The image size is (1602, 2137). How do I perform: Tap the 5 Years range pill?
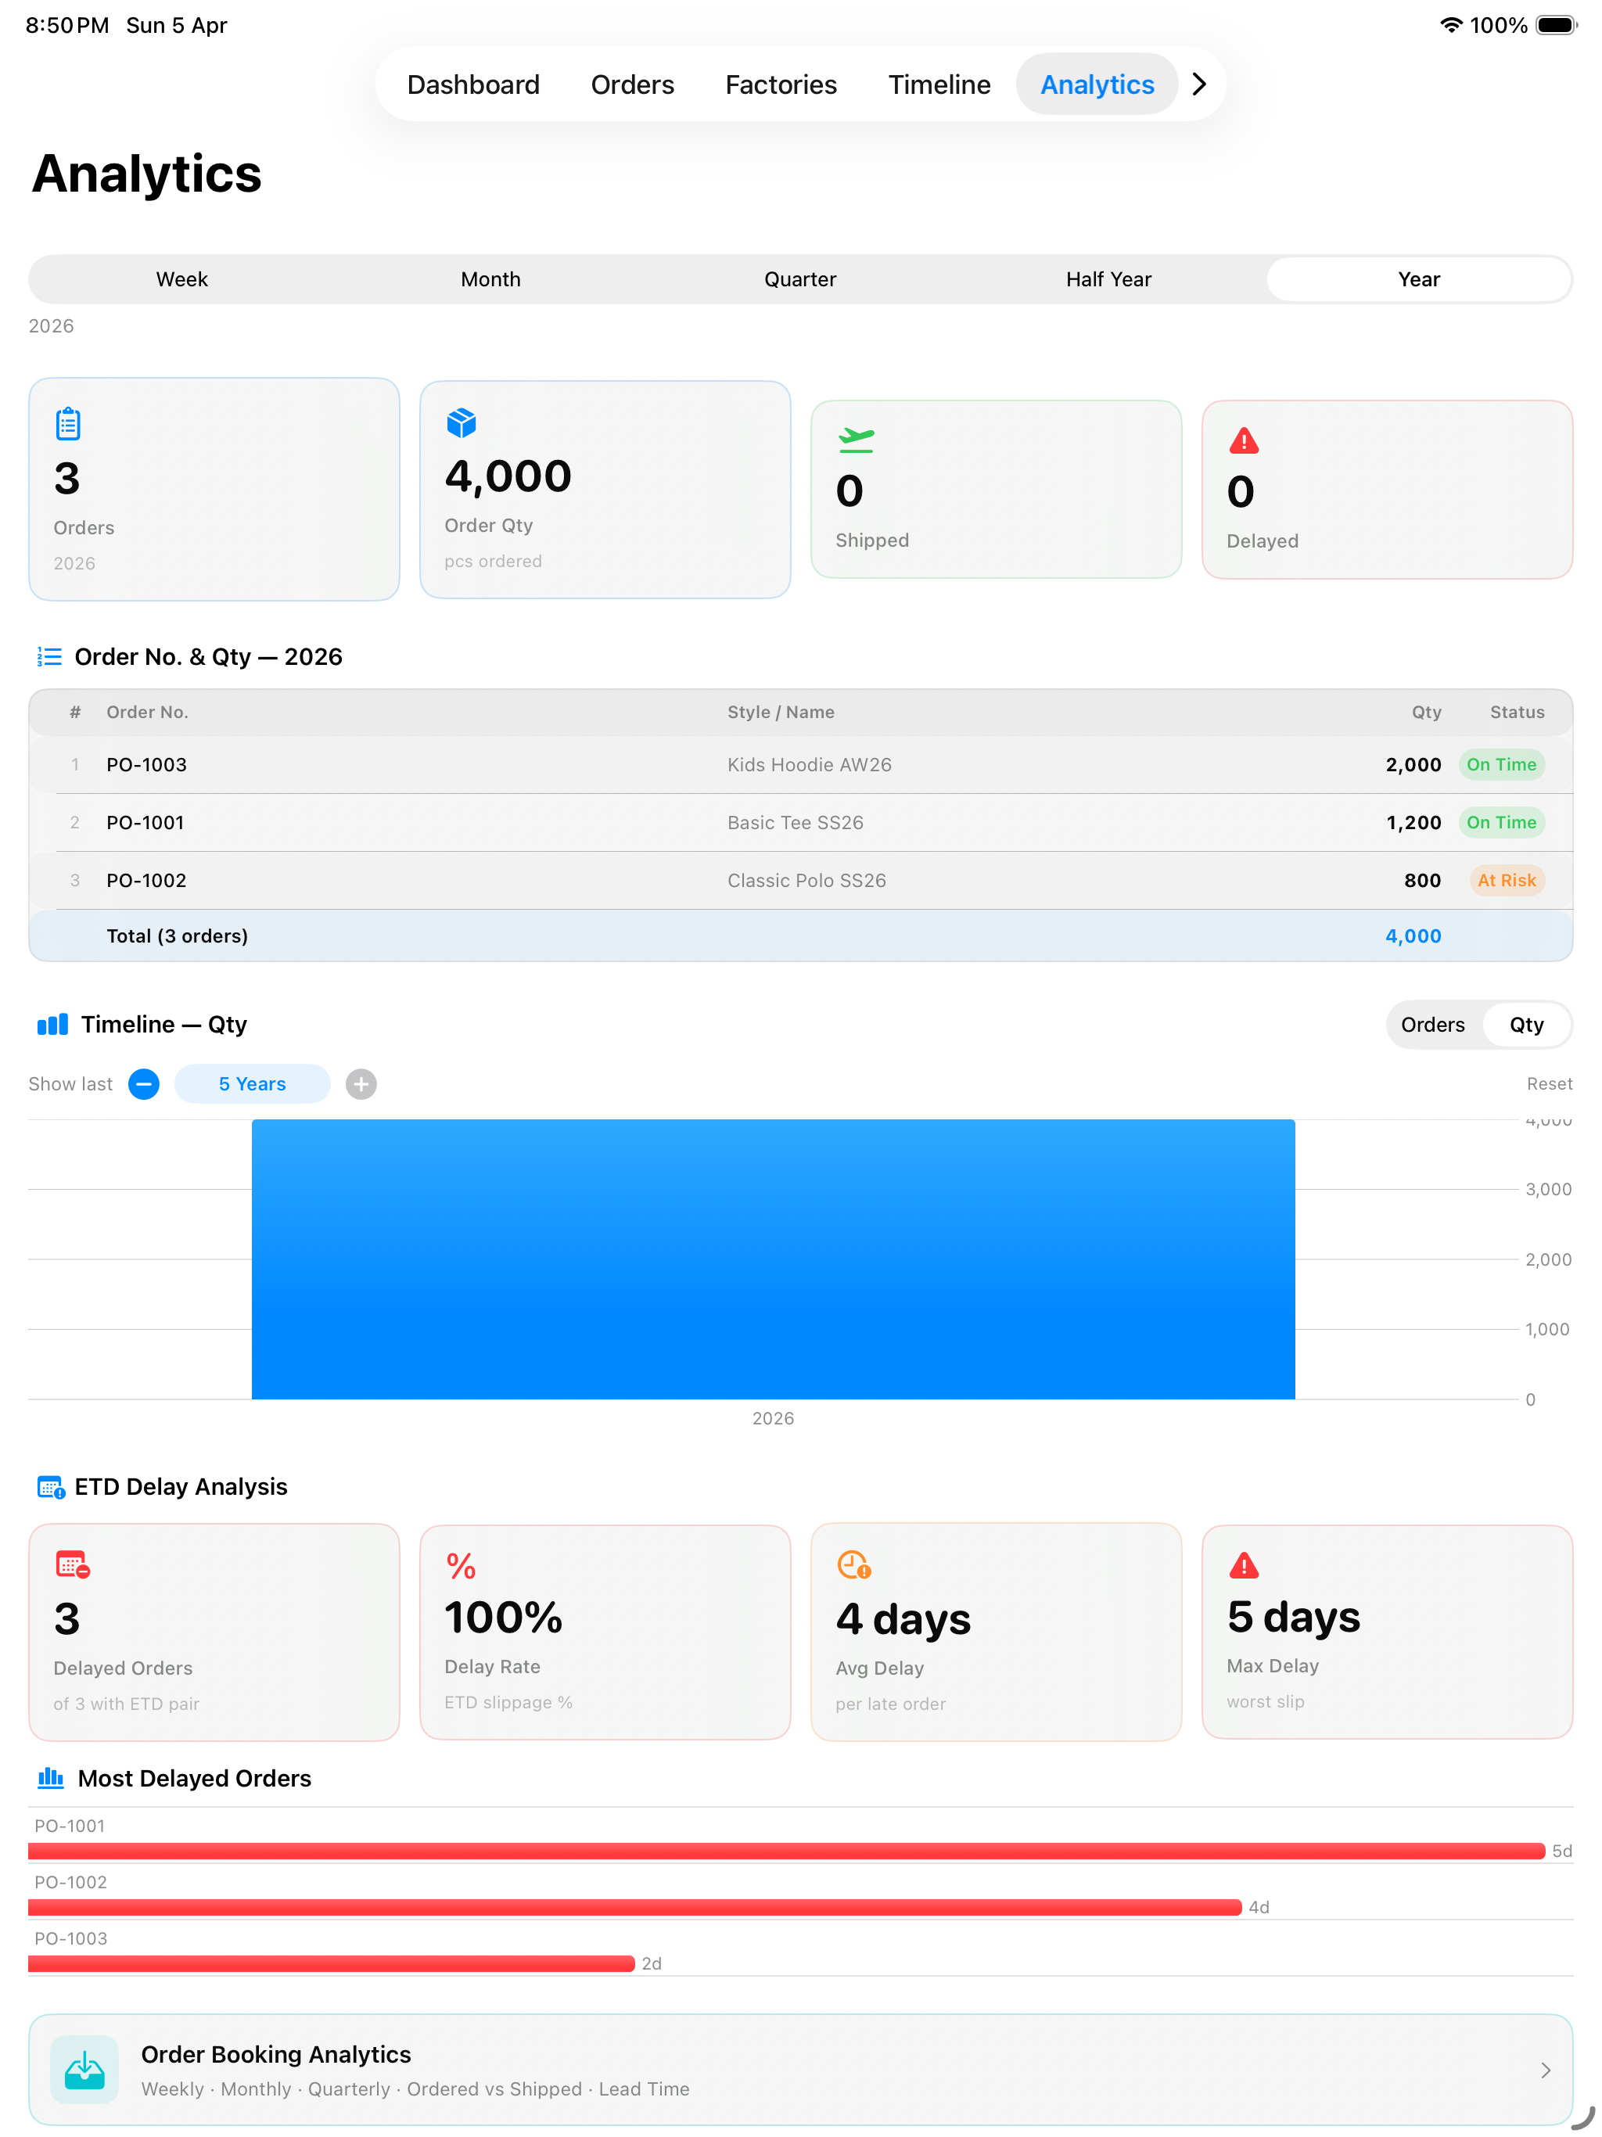(x=252, y=1084)
